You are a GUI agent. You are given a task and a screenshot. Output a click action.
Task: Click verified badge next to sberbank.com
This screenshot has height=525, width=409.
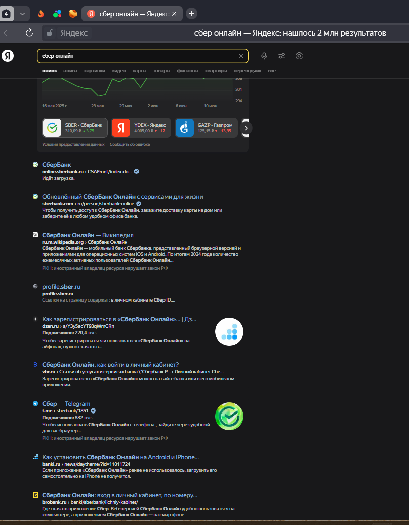139,204
